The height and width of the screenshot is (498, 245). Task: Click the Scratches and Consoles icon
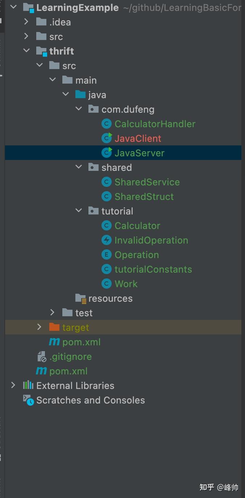(28, 400)
